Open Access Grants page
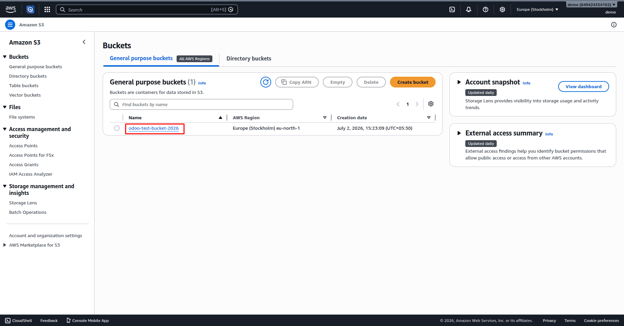This screenshot has width=624, height=326. click(x=24, y=165)
